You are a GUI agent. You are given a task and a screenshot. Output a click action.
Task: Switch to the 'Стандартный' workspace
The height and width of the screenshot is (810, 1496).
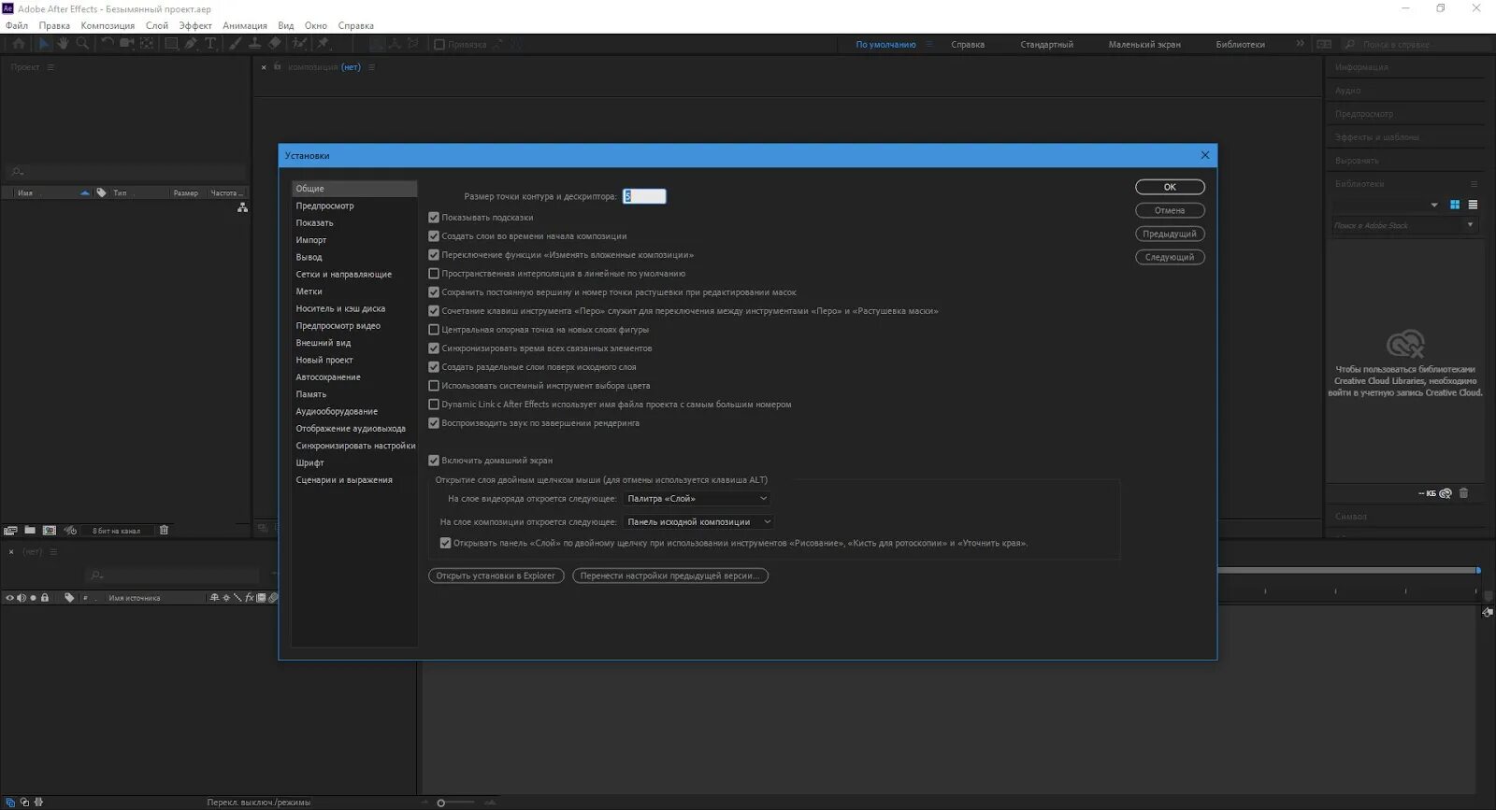(1047, 45)
